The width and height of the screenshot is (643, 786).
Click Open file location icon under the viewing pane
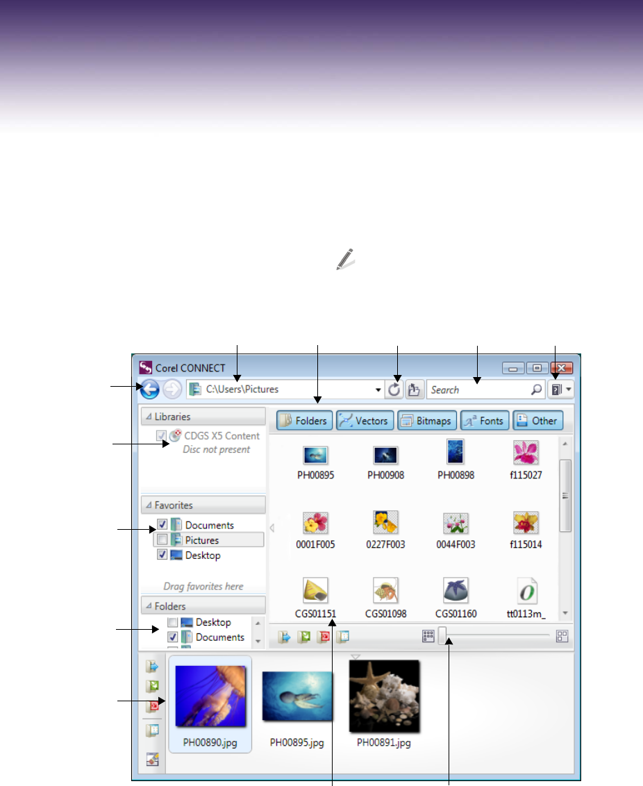343,637
